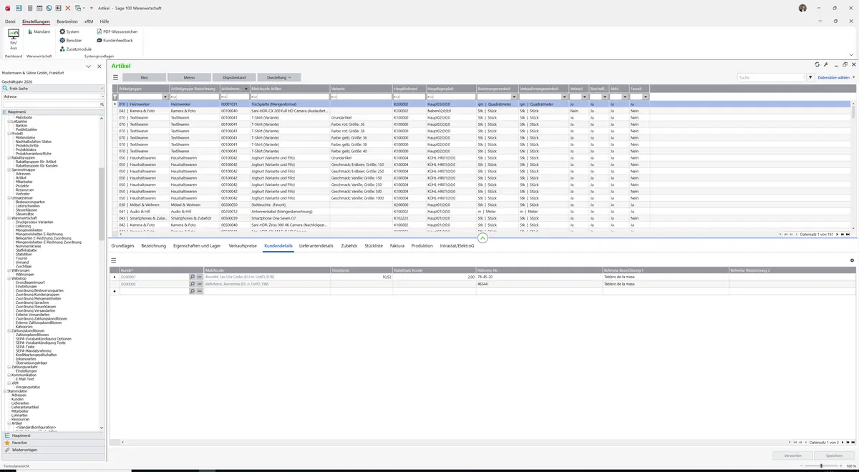The width and height of the screenshot is (859, 472).
Task: Open the Mandant setting
Action: click(39, 31)
